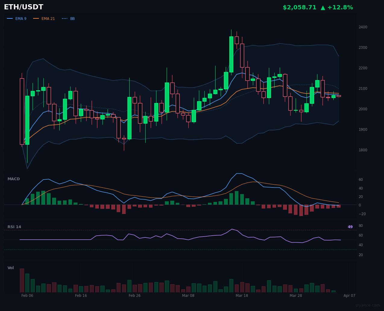Click the Mar 18 date axis label

(x=242, y=296)
